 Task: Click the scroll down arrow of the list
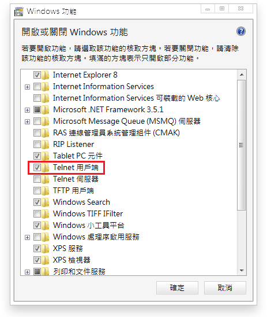coord(242,271)
